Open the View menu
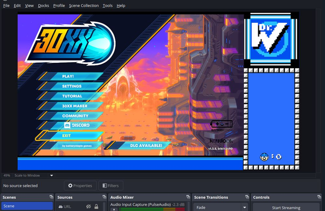This screenshot has width=325, height=211. [x=29, y=5]
